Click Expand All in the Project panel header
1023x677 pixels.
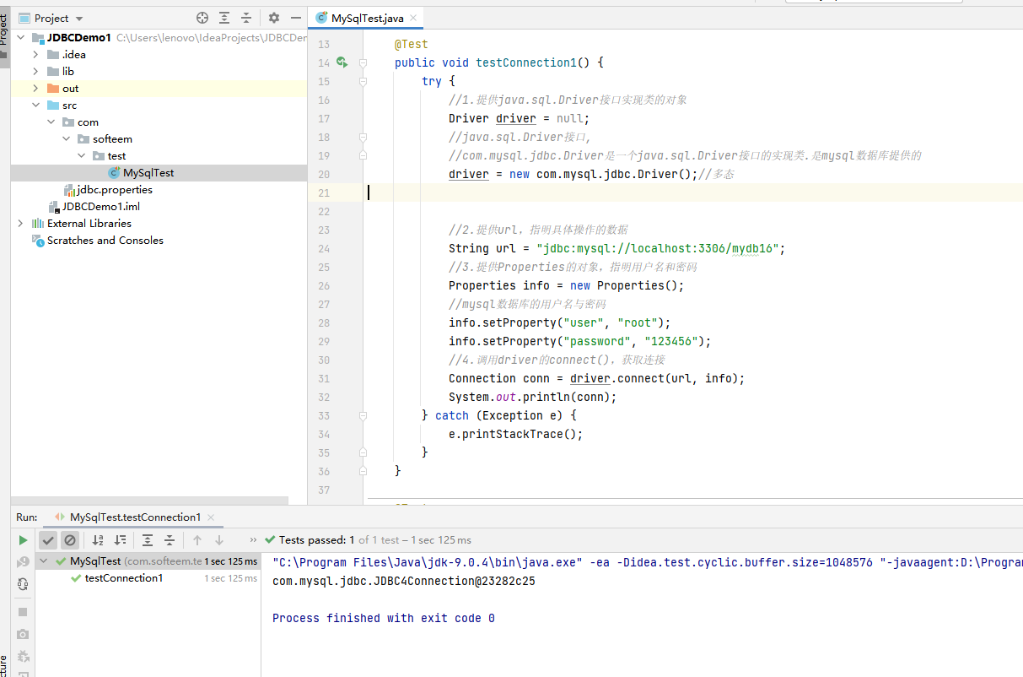click(x=224, y=18)
